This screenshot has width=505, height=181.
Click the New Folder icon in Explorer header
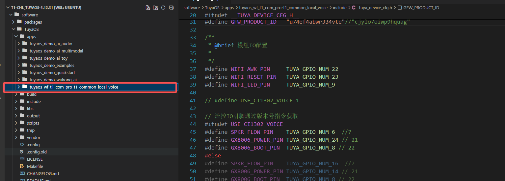(x=156, y=8)
